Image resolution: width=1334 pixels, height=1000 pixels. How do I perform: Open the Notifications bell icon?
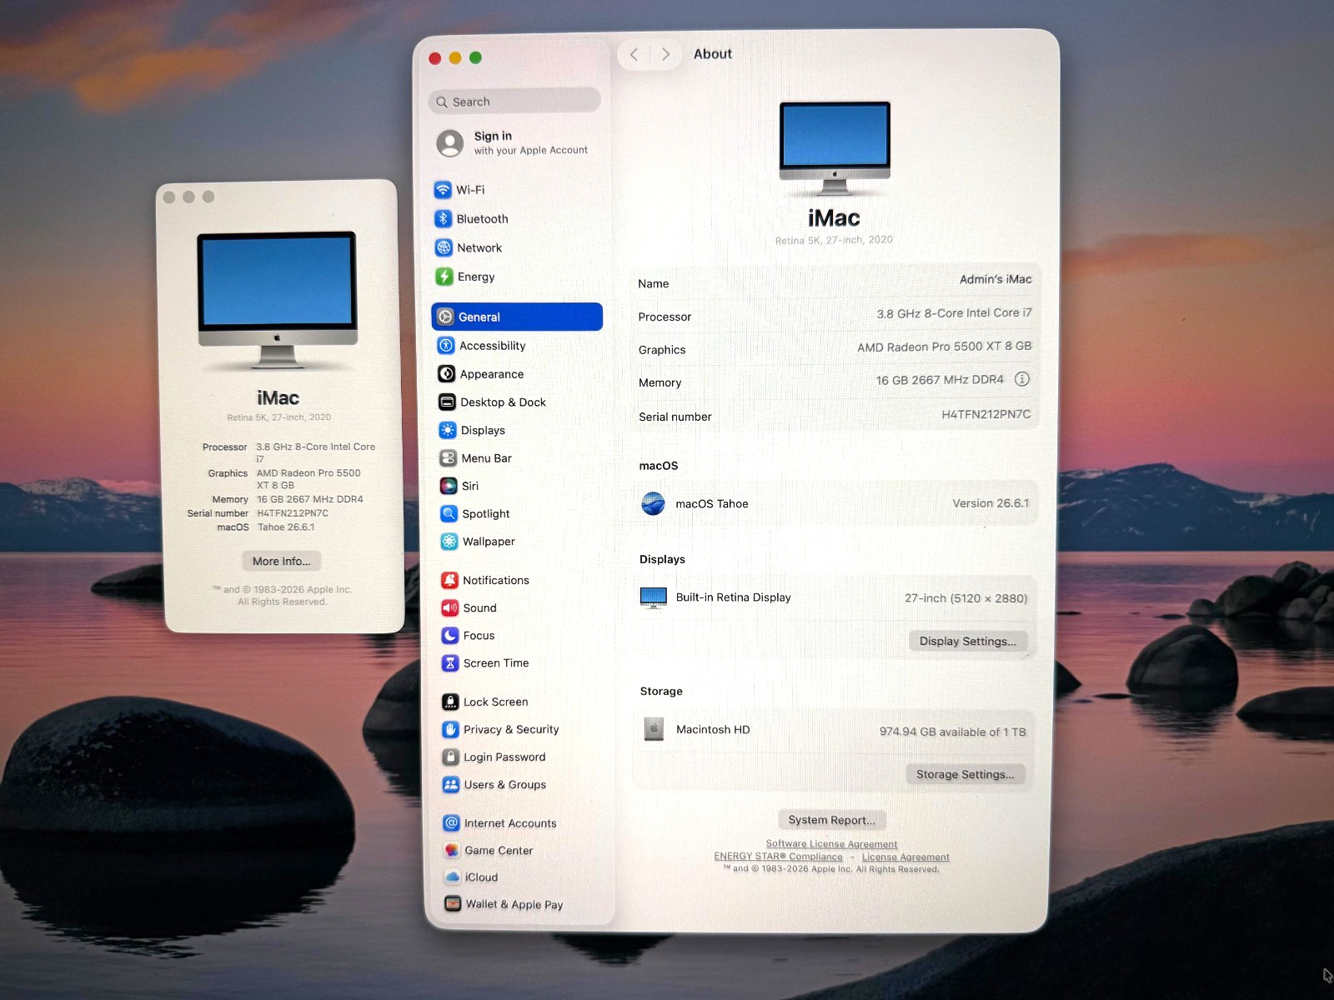[449, 580]
